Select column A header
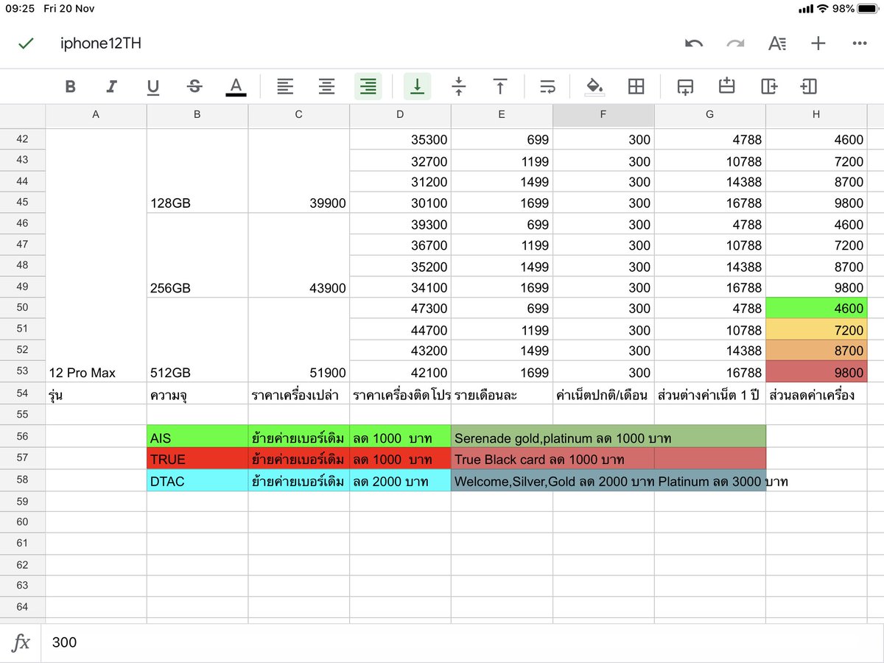Viewport: 884px width, 663px height. [x=96, y=115]
